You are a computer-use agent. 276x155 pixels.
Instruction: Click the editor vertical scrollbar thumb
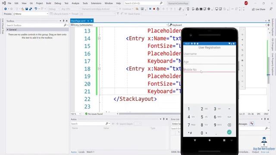268,70
